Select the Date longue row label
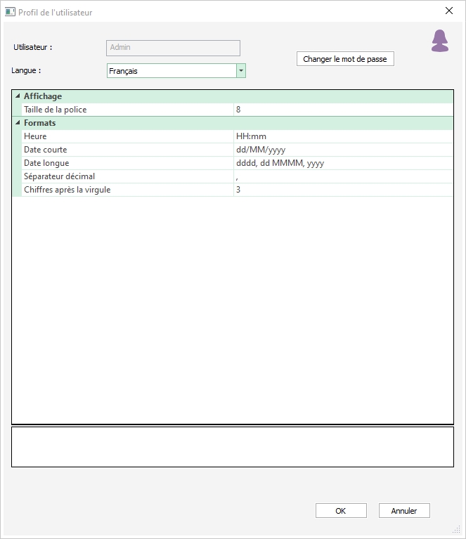This screenshot has width=466, height=539. tap(127, 163)
